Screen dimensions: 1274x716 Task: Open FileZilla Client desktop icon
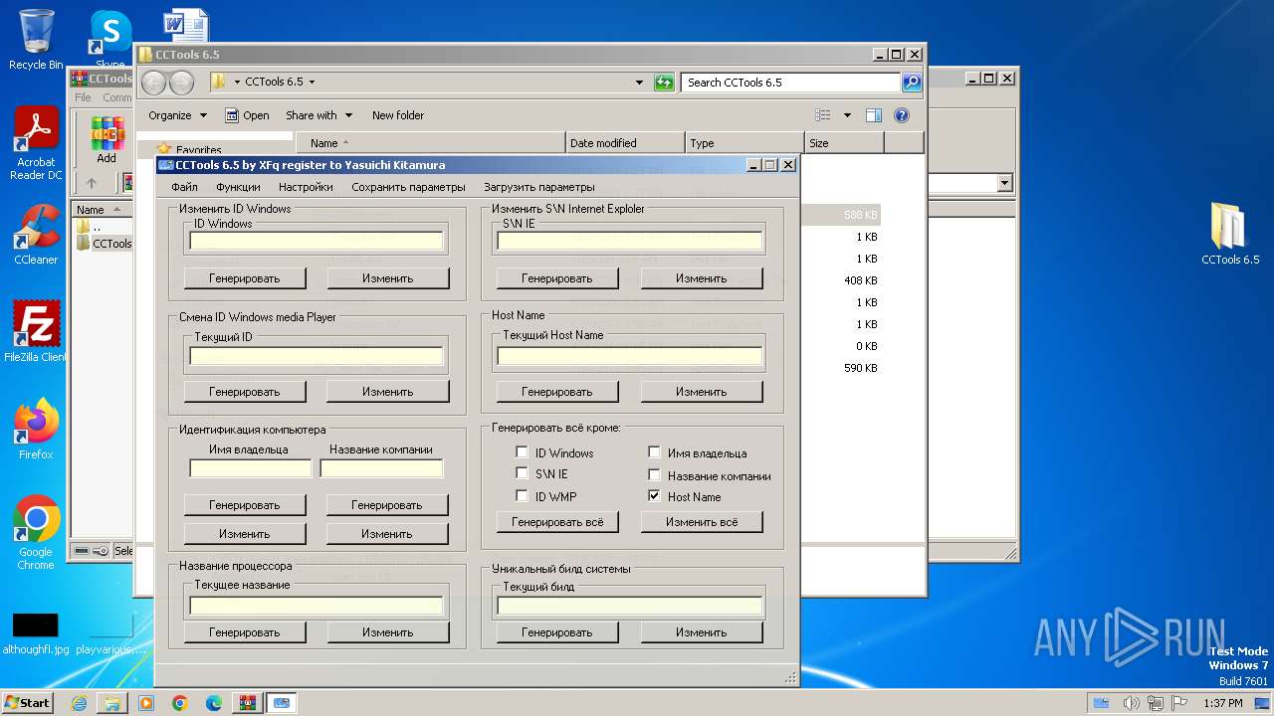pyautogui.click(x=36, y=331)
